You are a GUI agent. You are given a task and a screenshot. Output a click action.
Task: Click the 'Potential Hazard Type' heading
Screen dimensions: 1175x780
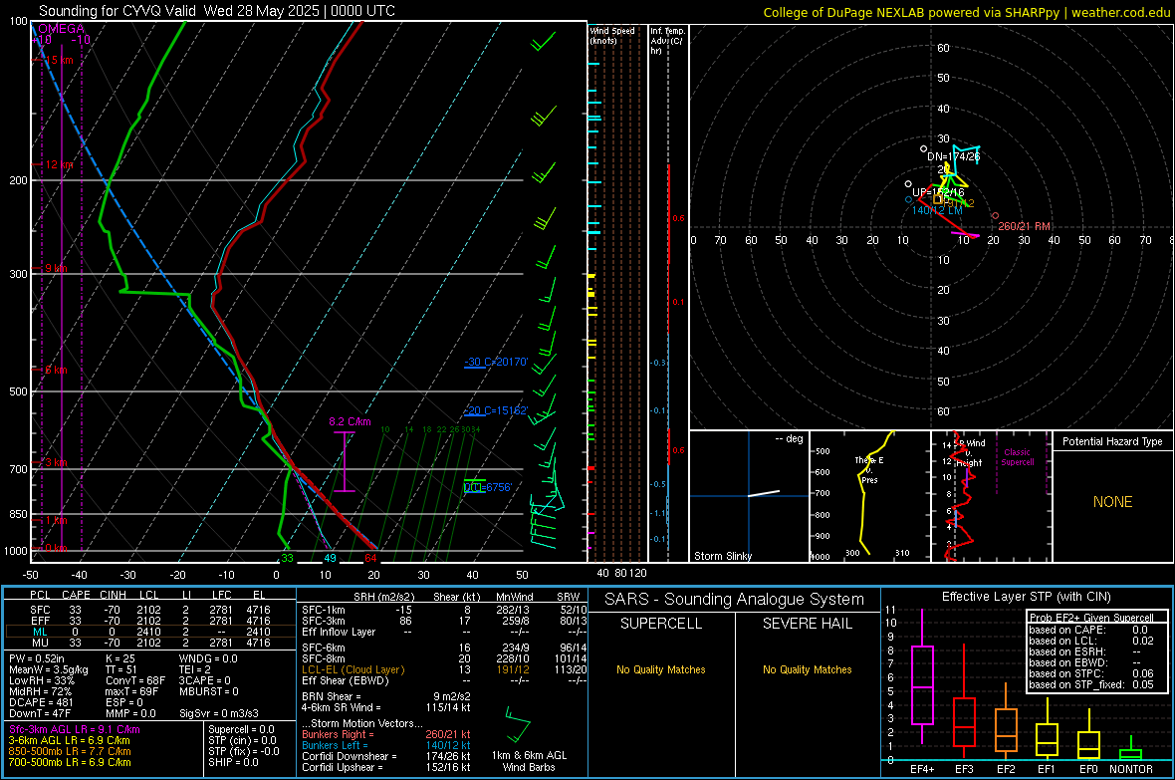click(x=1112, y=441)
